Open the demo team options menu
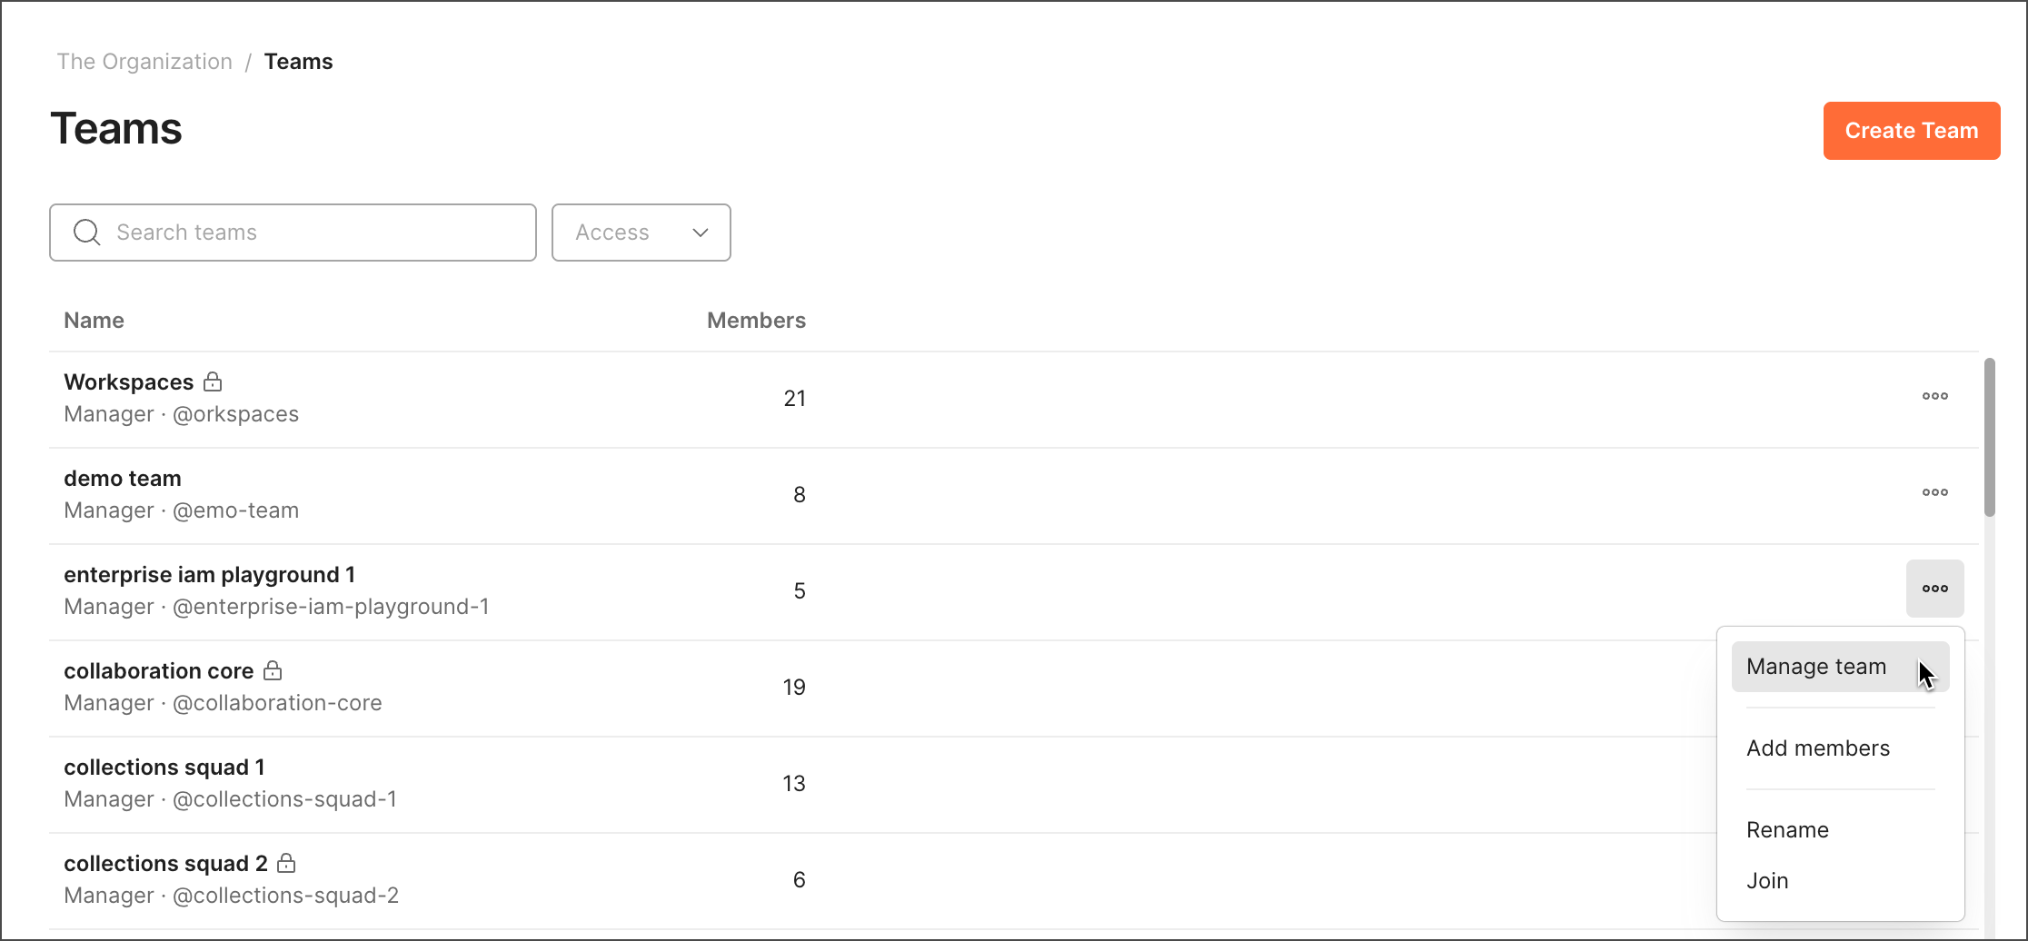The width and height of the screenshot is (2028, 941). pyautogui.click(x=1934, y=492)
